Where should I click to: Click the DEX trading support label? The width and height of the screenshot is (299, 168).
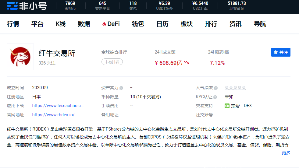point(248,106)
